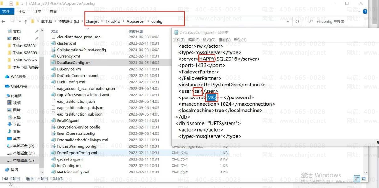Select the DoCodeConcurrent.xml file name

77,76
